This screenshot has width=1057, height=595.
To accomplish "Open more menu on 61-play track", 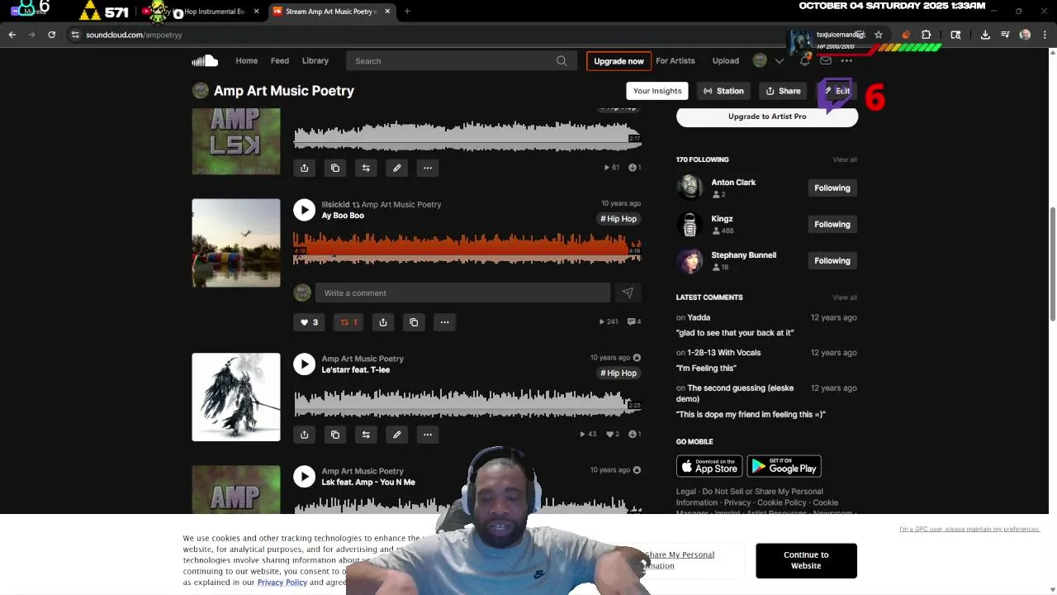I will coord(428,168).
